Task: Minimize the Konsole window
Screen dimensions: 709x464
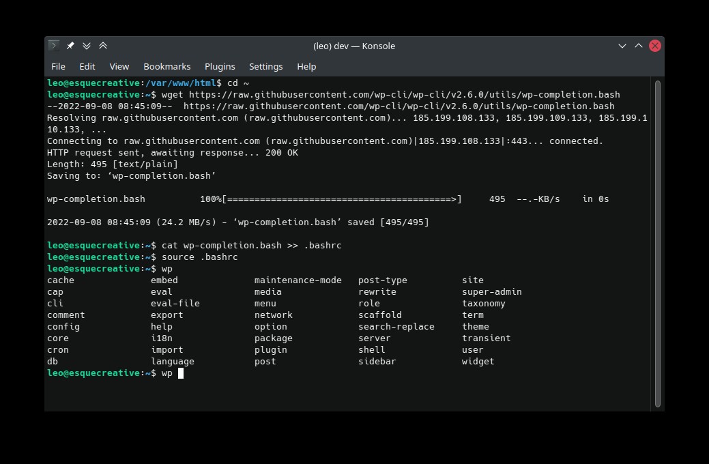Action: 622,46
